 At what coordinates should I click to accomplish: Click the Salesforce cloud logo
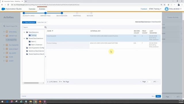pyautogui.click(x=3, y=9)
